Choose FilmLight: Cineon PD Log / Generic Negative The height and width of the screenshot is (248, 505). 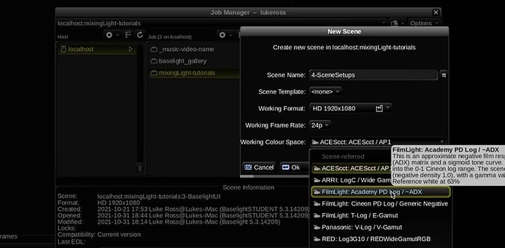coord(381,204)
